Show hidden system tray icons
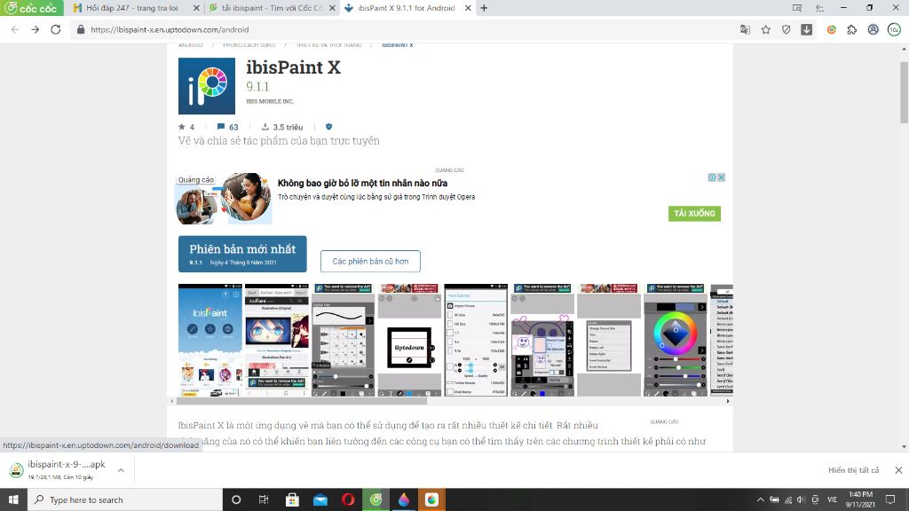Image resolution: width=909 pixels, height=511 pixels. click(x=760, y=499)
